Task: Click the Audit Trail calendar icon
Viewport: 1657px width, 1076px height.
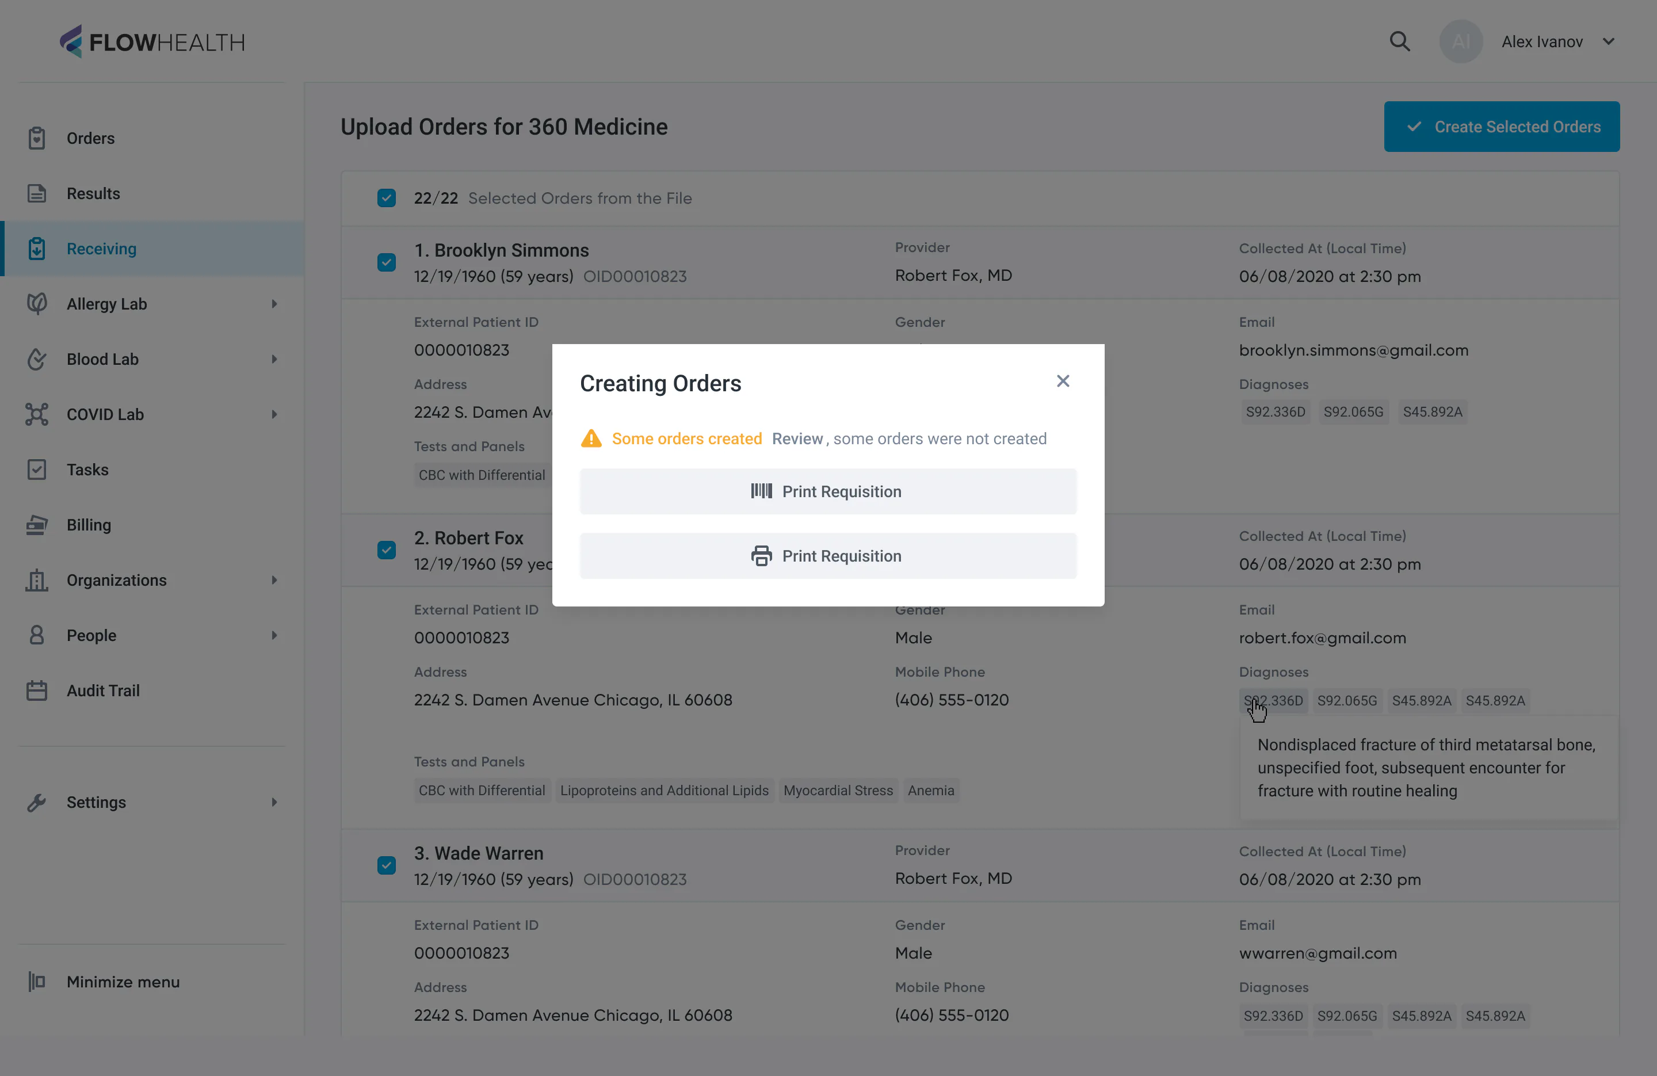Action: tap(37, 691)
